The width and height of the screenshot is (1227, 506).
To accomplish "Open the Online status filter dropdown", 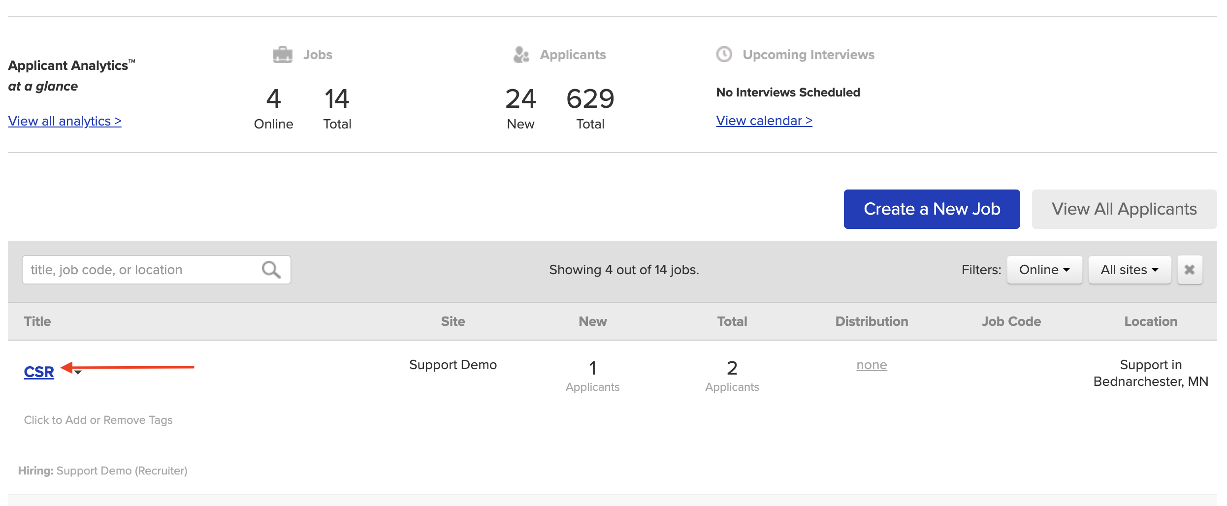I will click(1044, 269).
